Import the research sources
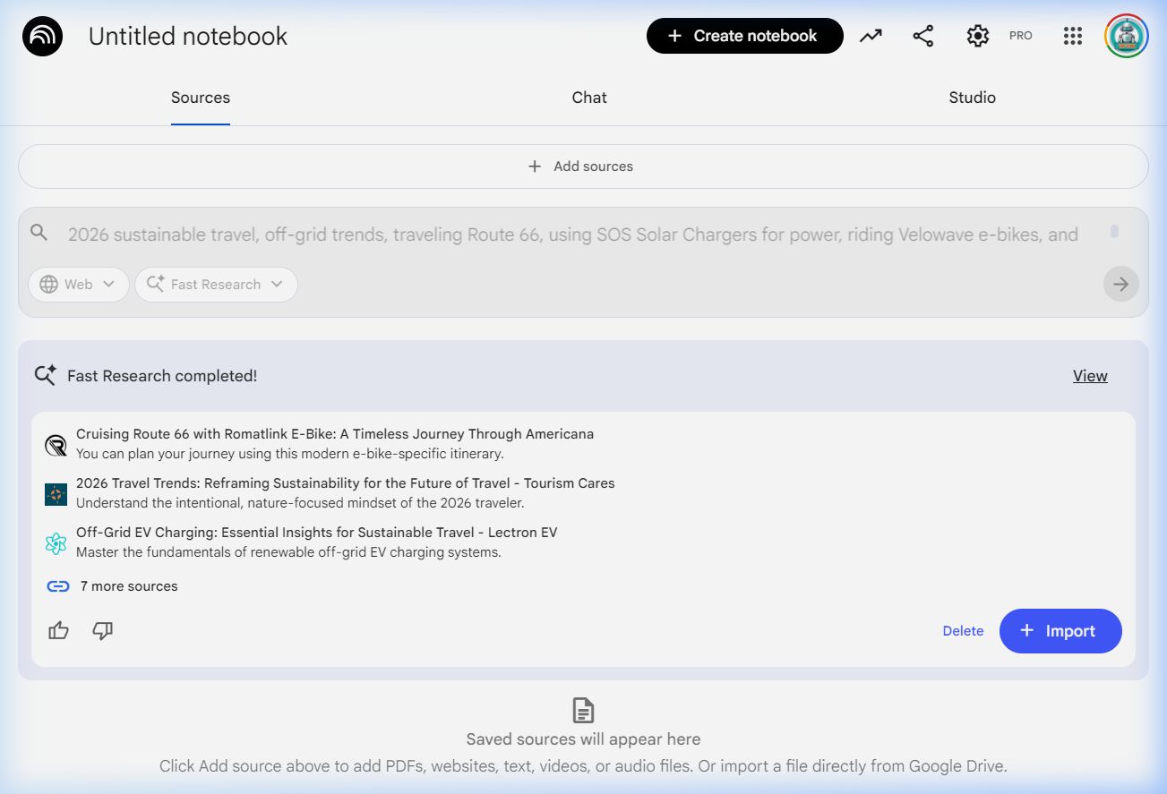The width and height of the screenshot is (1167, 794). (x=1060, y=631)
